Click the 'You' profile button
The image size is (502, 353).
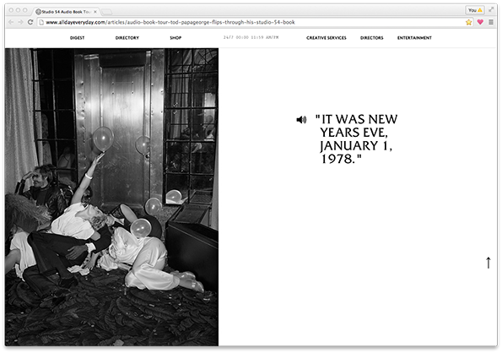pyautogui.click(x=475, y=10)
